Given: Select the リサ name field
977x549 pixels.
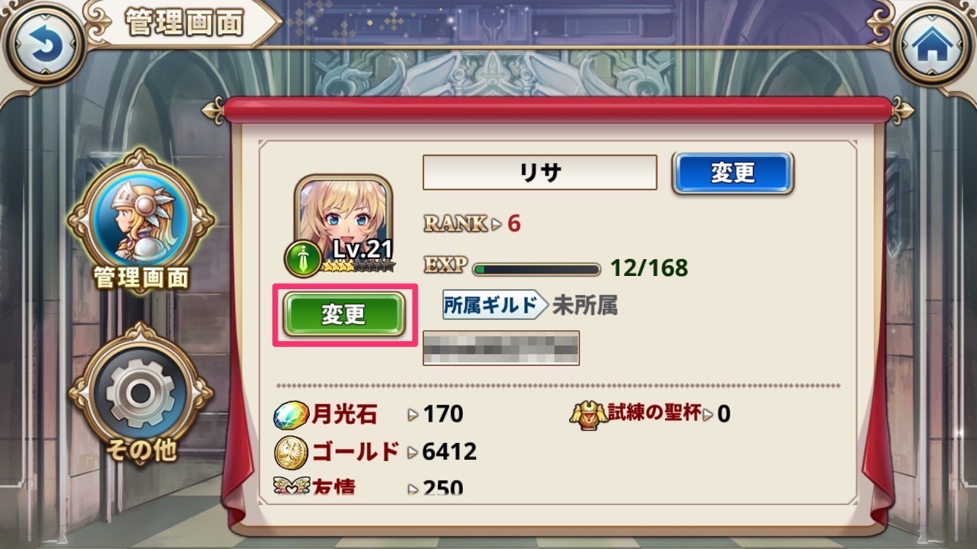Looking at the screenshot, I should [x=540, y=173].
